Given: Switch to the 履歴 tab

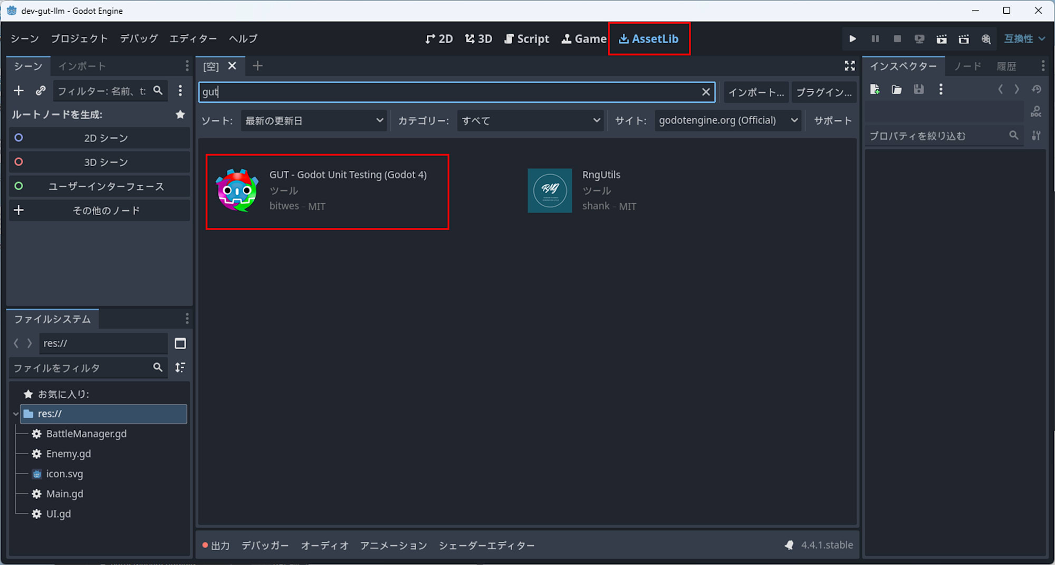Looking at the screenshot, I should [x=1006, y=66].
